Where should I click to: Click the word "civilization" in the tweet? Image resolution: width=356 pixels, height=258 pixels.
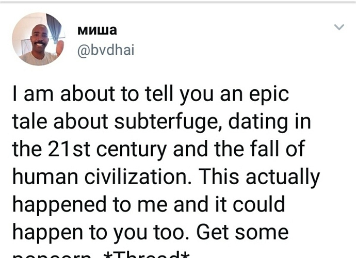coord(136,177)
